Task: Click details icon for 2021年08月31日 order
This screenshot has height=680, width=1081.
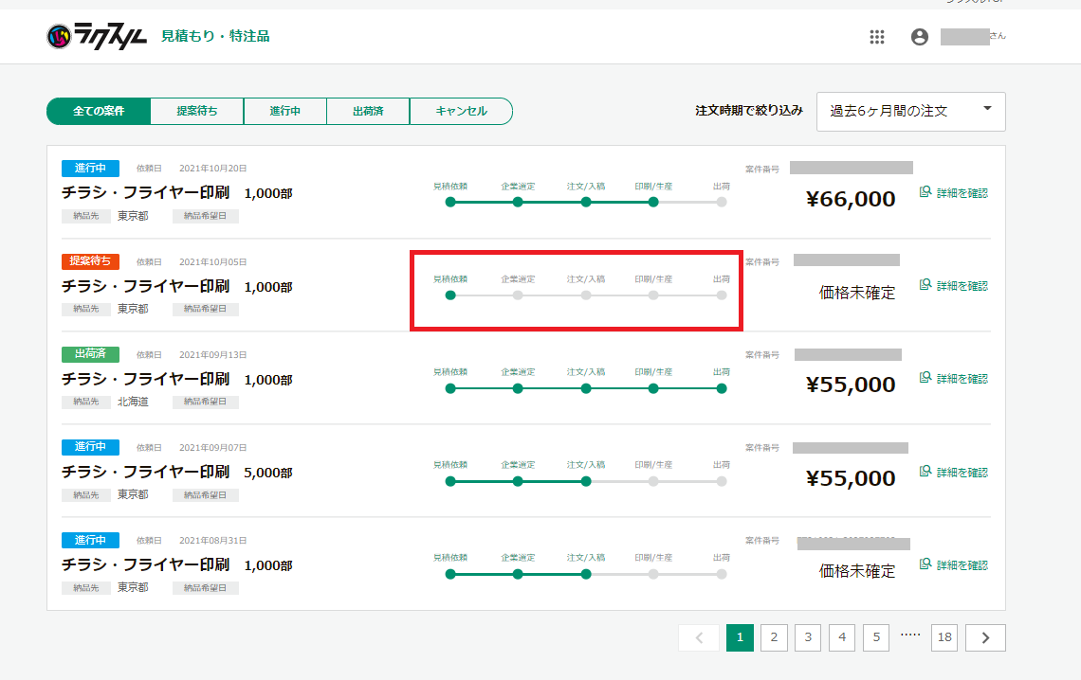Action: point(926,564)
